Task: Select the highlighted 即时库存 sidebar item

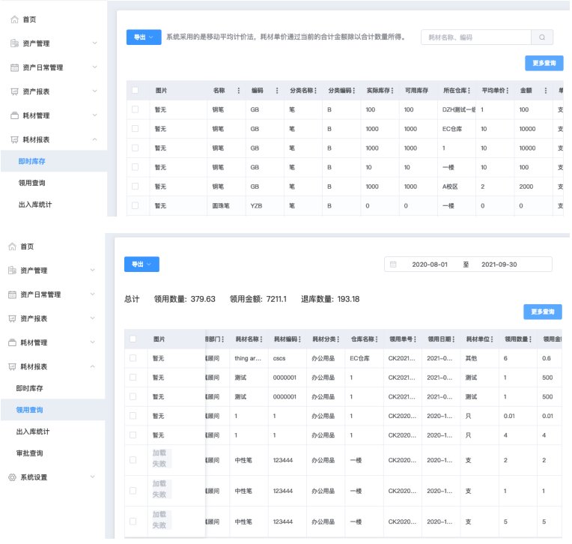Action: click(32, 161)
